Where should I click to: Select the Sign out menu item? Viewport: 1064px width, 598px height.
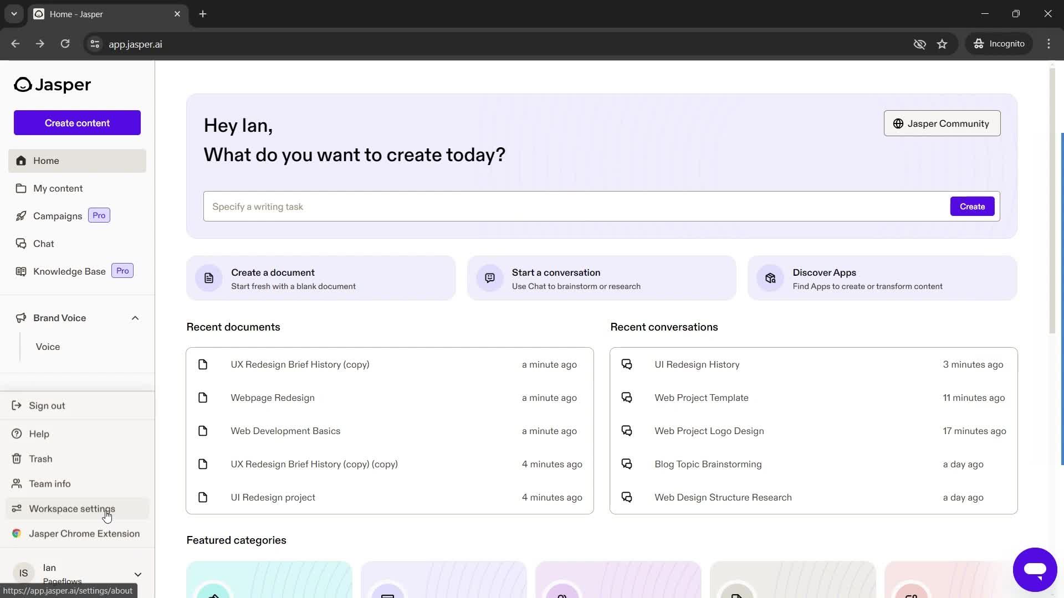point(47,405)
